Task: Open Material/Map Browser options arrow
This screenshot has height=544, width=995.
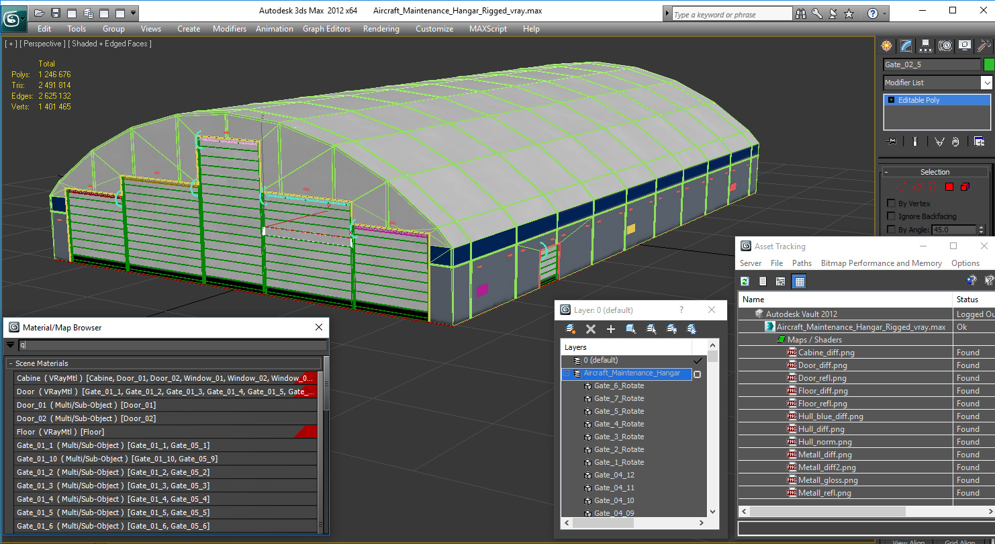Action: coord(10,345)
